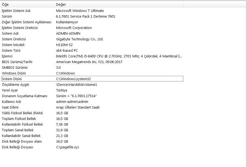Sort by the Değer column header
Viewport: 247px width, 167px height.
119,4
